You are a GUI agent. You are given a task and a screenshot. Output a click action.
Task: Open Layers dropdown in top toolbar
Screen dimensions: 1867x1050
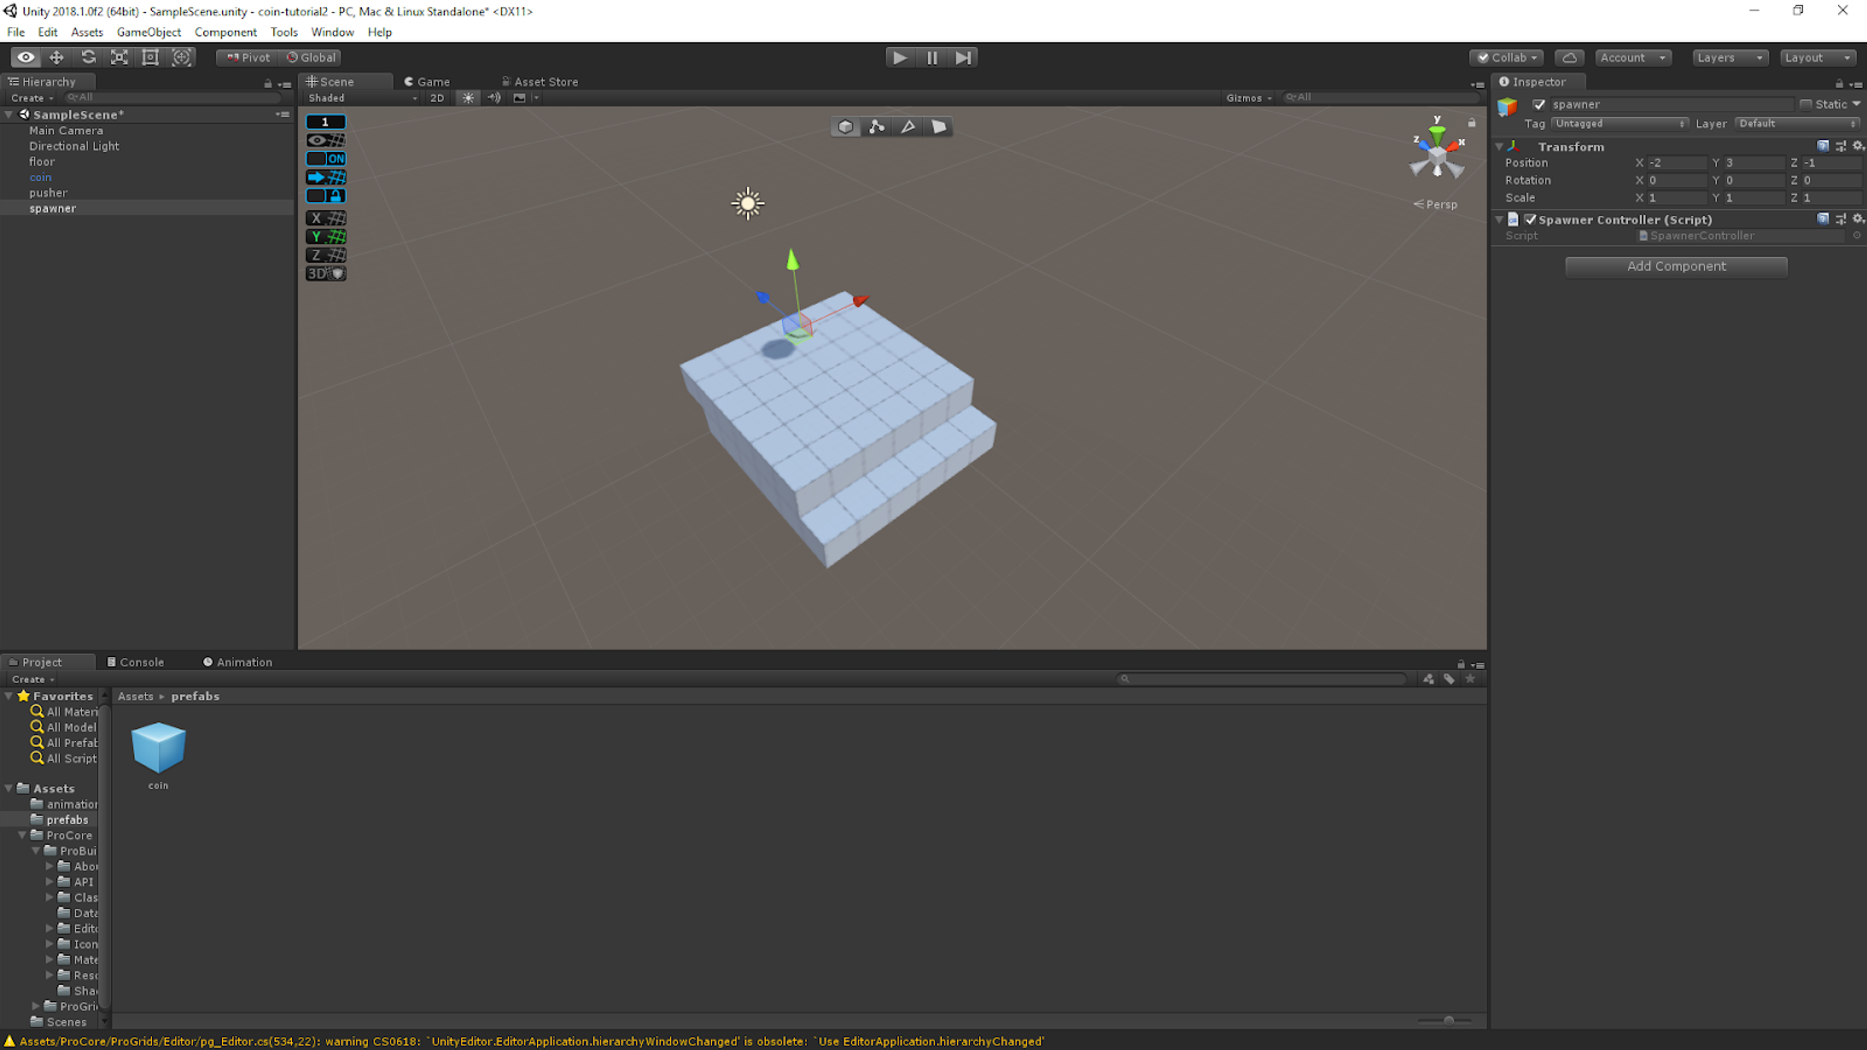click(1728, 56)
